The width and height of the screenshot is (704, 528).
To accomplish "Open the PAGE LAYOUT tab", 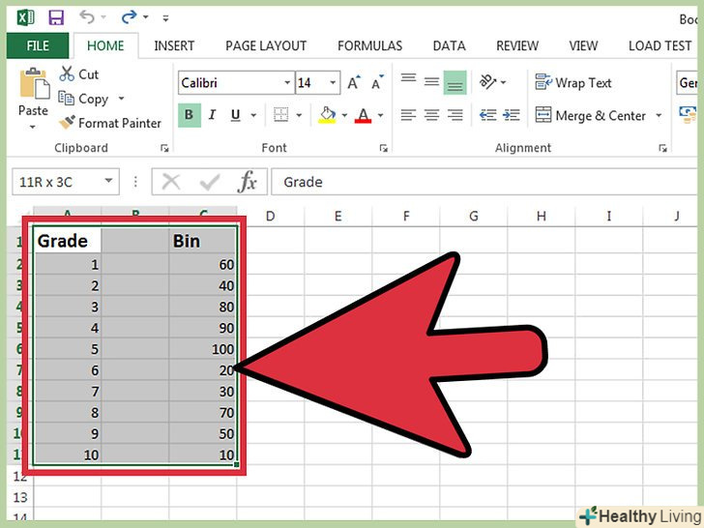I will pyautogui.click(x=266, y=45).
